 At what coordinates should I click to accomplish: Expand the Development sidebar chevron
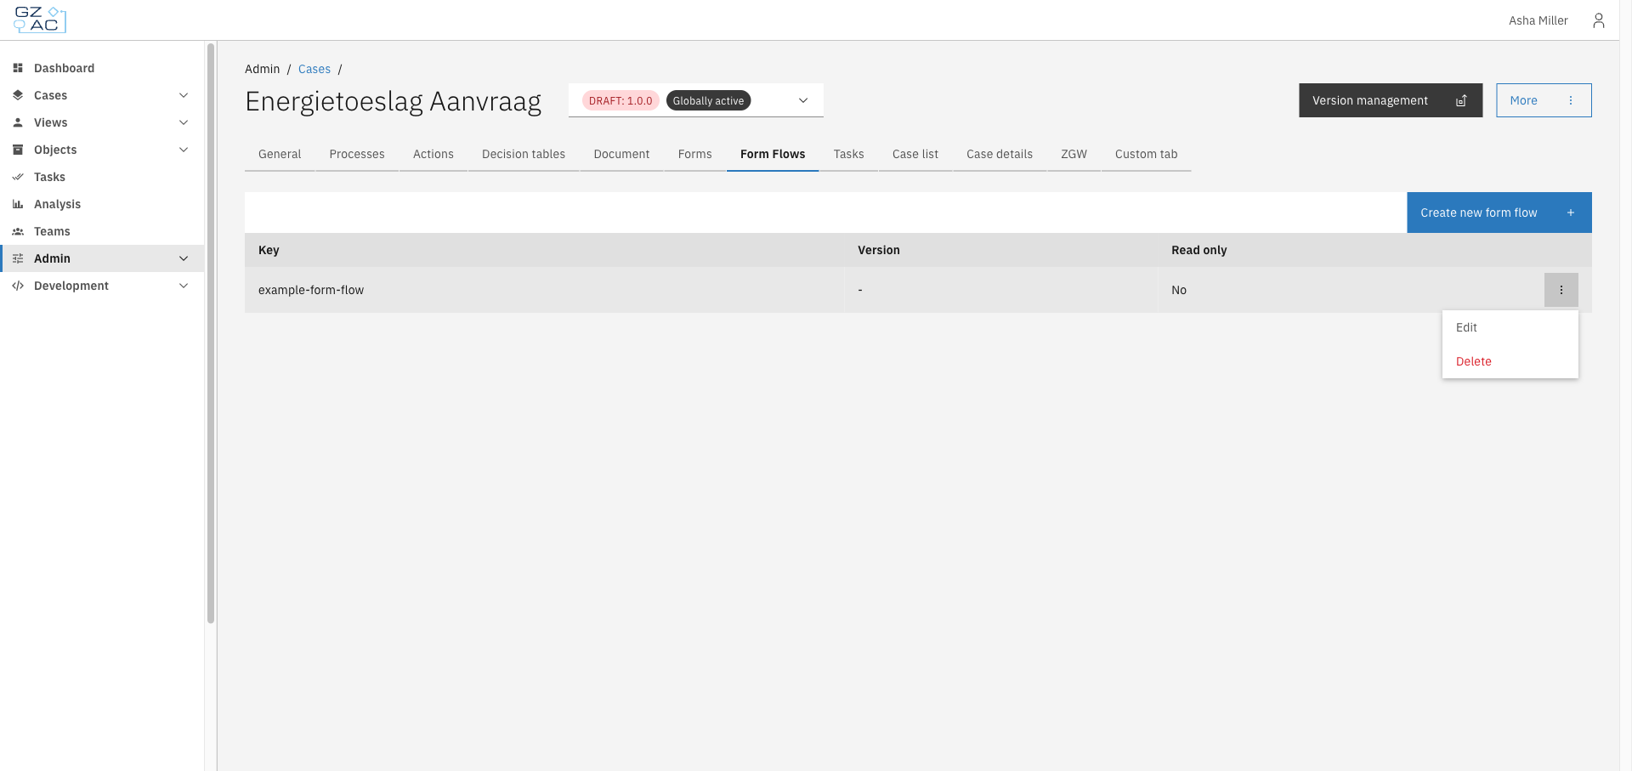click(x=184, y=286)
